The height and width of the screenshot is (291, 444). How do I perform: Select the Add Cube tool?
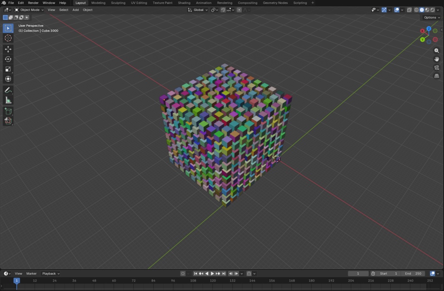(8, 111)
